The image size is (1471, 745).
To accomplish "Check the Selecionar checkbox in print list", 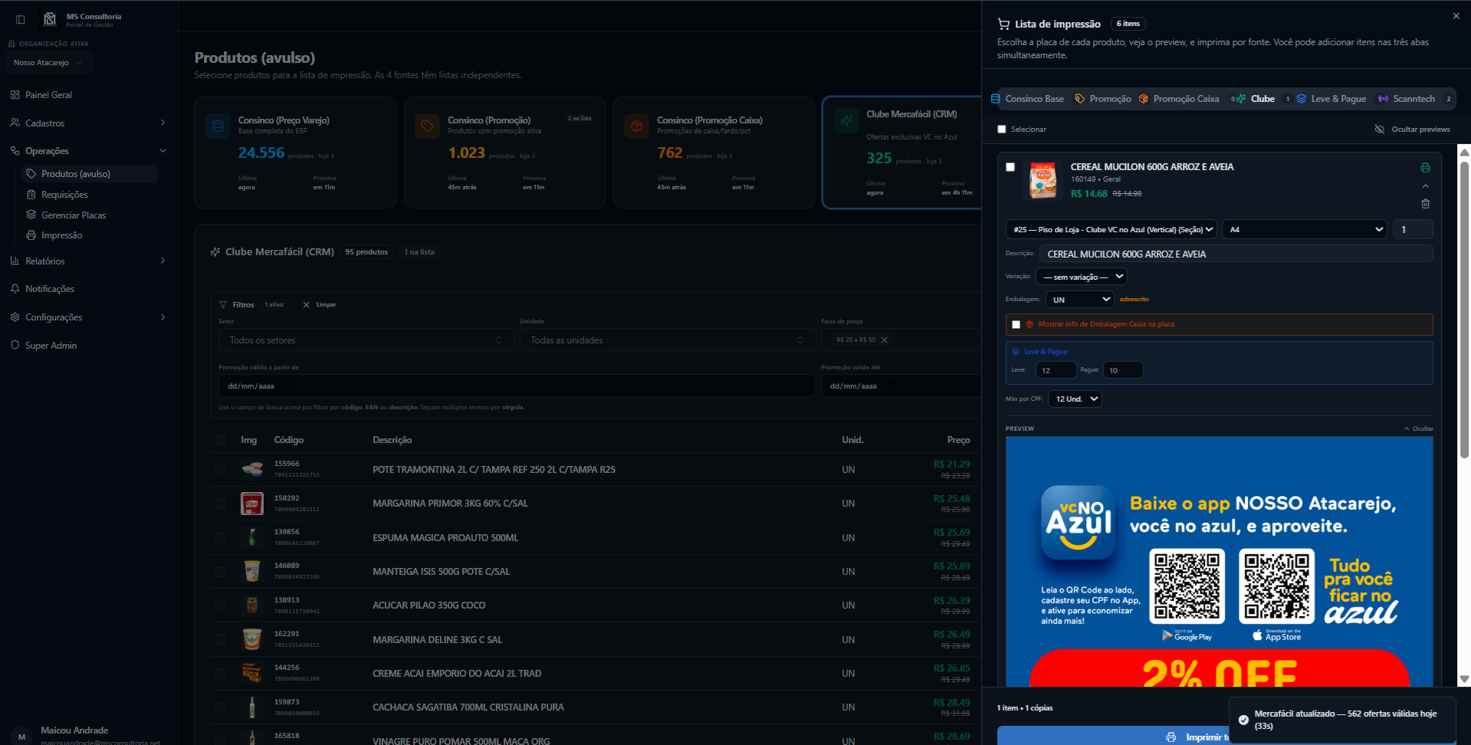I will (1002, 130).
